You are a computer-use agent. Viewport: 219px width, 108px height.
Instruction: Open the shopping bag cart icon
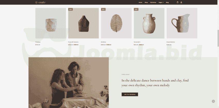tap(178, 2)
